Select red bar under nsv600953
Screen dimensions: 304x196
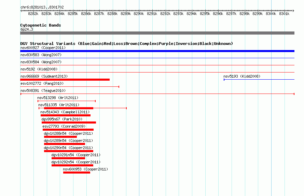point(77,173)
